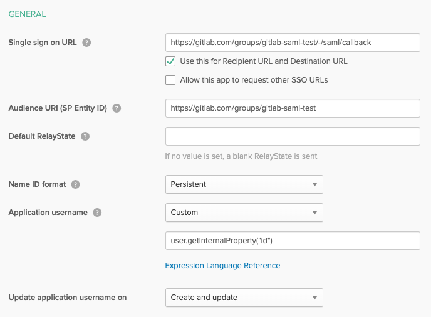
Task: Focus the Audience URI input field
Action: point(292,108)
